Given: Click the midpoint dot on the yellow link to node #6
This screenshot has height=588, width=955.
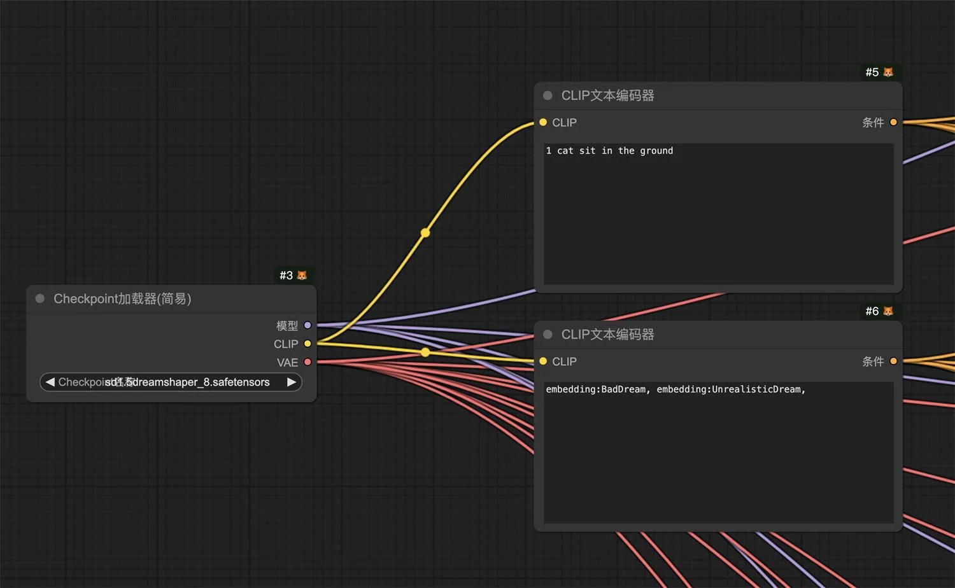Looking at the screenshot, I should click(425, 352).
